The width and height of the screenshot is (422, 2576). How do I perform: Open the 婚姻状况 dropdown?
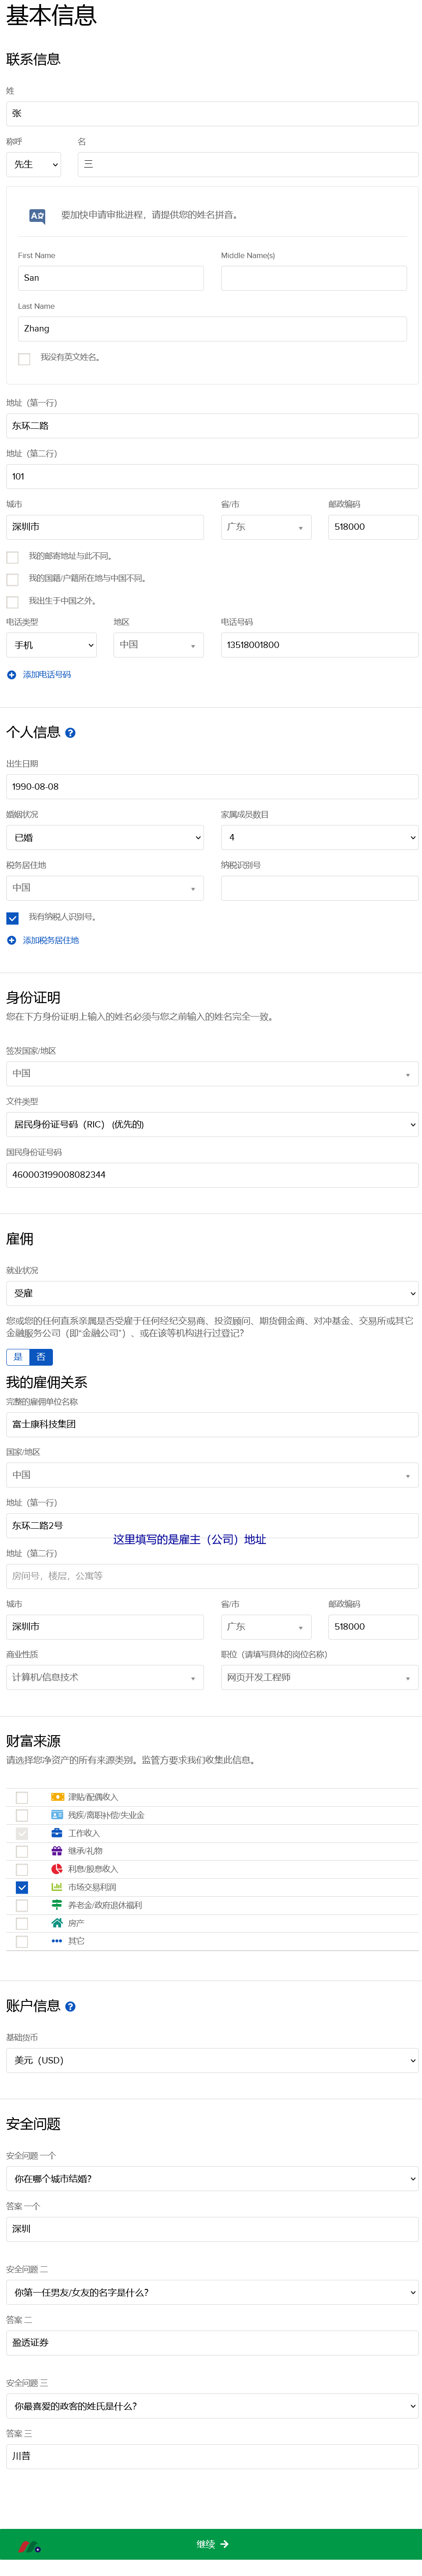point(105,837)
